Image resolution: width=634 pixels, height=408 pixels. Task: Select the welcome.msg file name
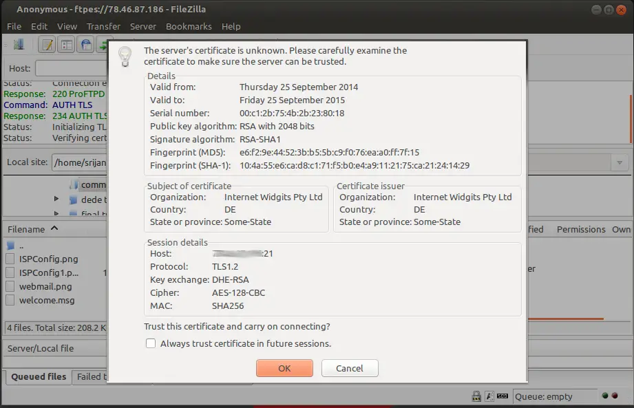coord(47,300)
